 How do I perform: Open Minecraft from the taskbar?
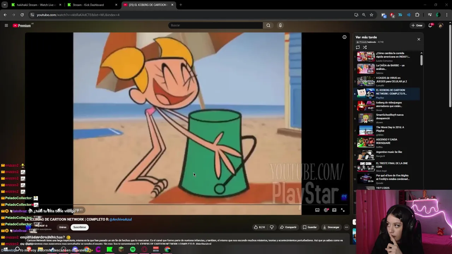click(x=121, y=249)
